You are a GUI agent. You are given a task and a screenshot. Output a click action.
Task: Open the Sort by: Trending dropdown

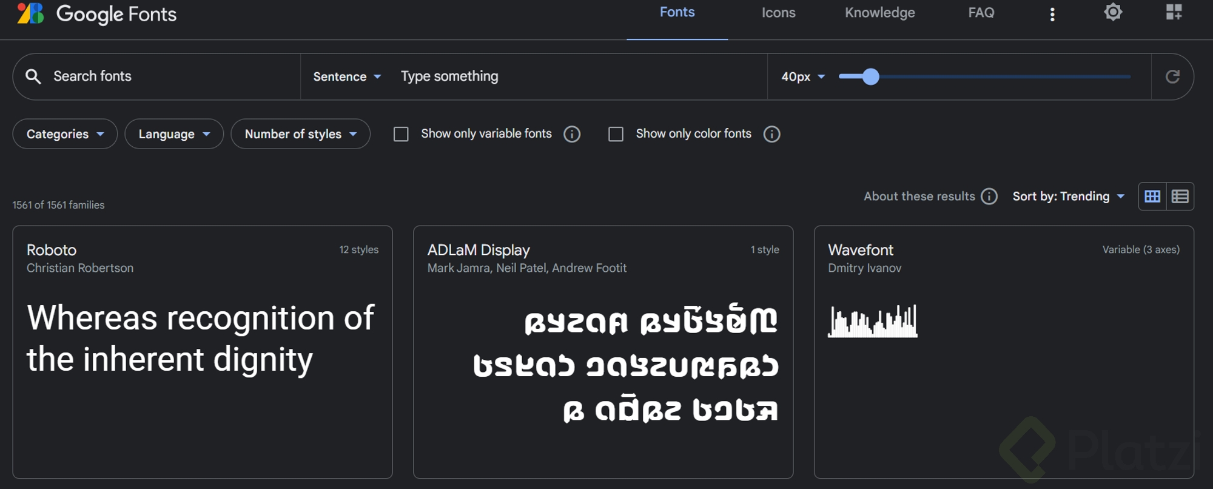(x=1069, y=197)
